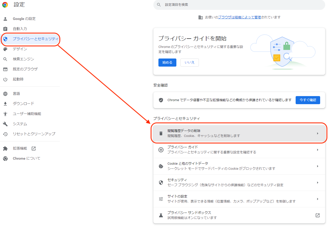
Task: Open ブラウザは組織によって管理 link
Action: tap(240, 17)
